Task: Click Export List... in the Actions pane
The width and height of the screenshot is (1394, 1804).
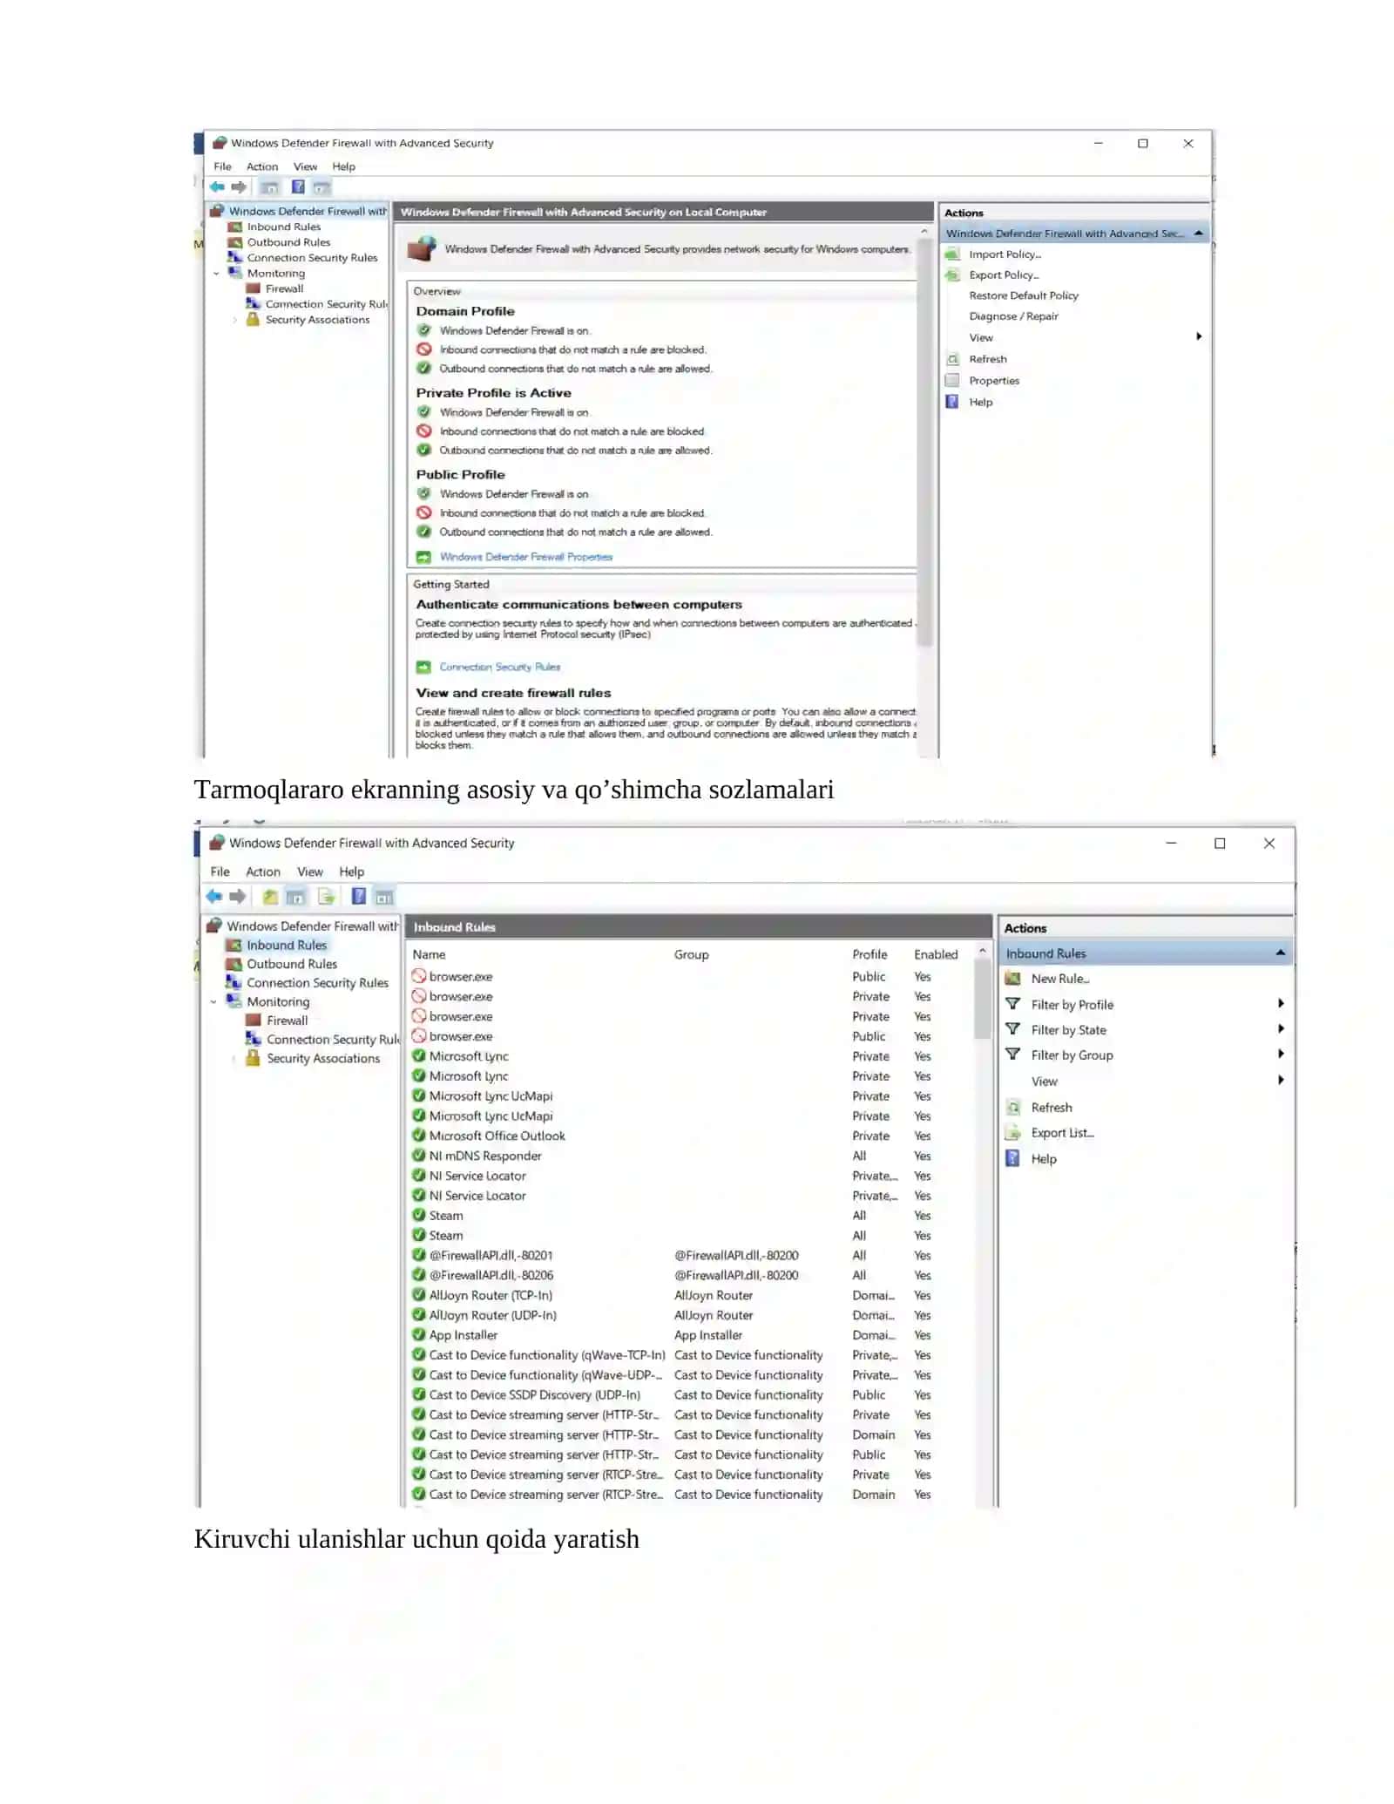Action: (x=1063, y=1133)
